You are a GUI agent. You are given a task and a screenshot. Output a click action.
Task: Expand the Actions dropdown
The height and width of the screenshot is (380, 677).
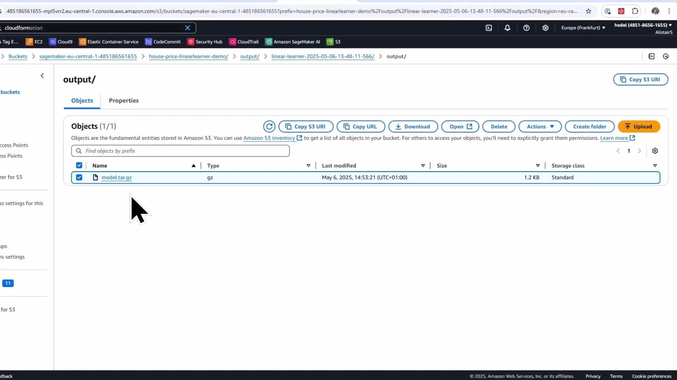pyautogui.click(x=540, y=127)
